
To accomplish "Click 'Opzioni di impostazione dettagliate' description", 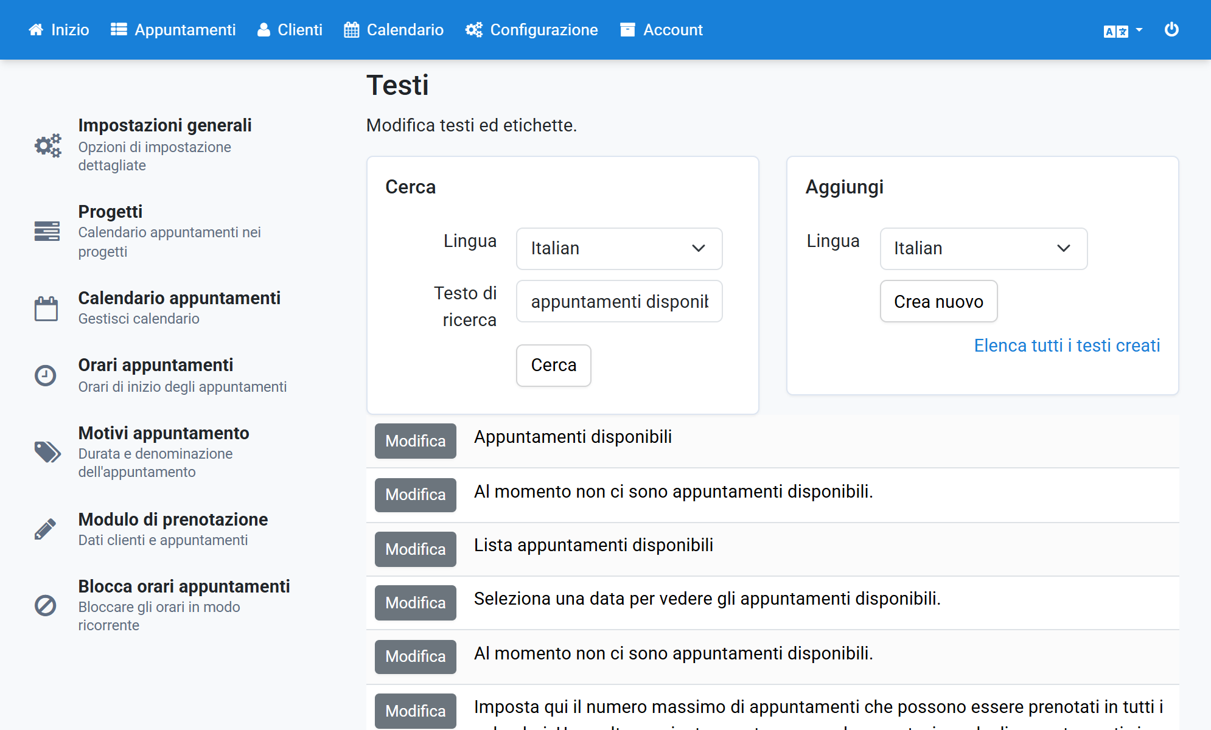I will click(x=155, y=156).
